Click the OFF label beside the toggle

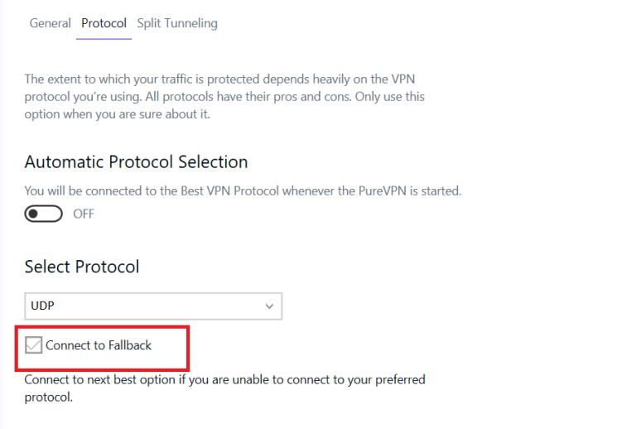pos(84,214)
